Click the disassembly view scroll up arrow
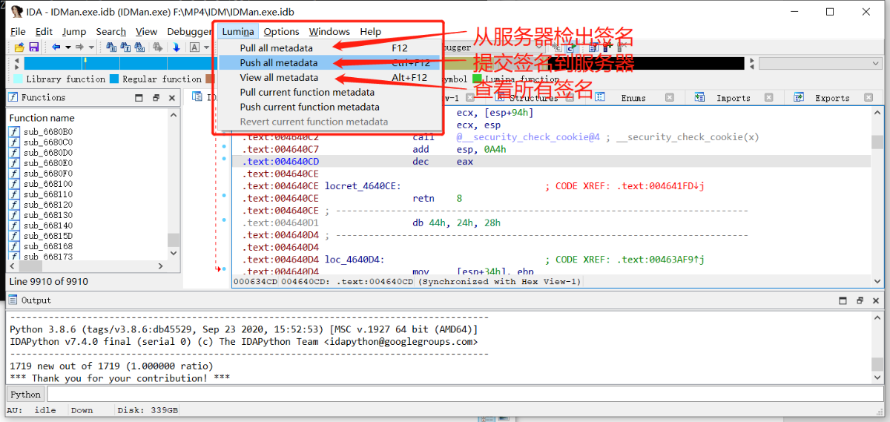The height and width of the screenshot is (422, 890). pos(877,112)
